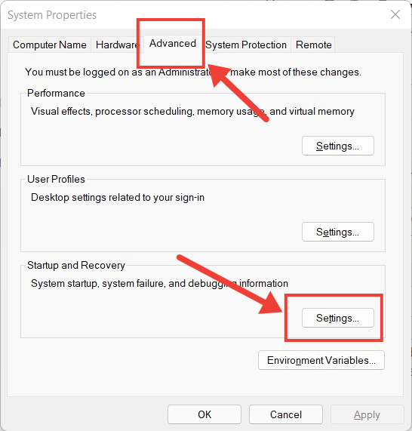
Task: Click the User Profiles group heading
Action: tap(56, 179)
